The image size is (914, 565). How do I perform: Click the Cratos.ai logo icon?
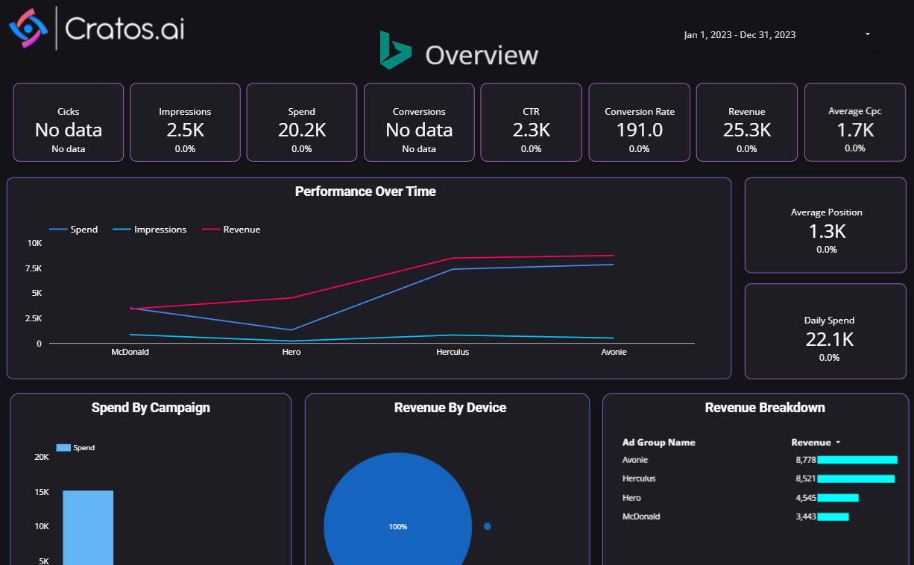[x=28, y=28]
